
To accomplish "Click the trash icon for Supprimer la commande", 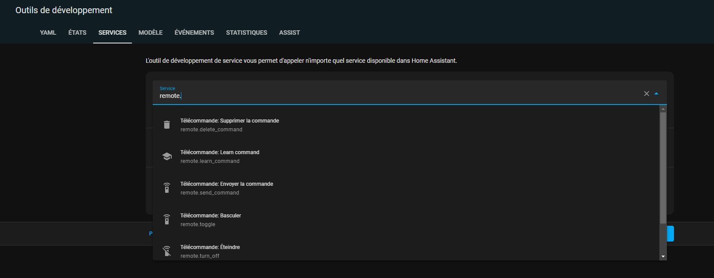I will click(167, 125).
